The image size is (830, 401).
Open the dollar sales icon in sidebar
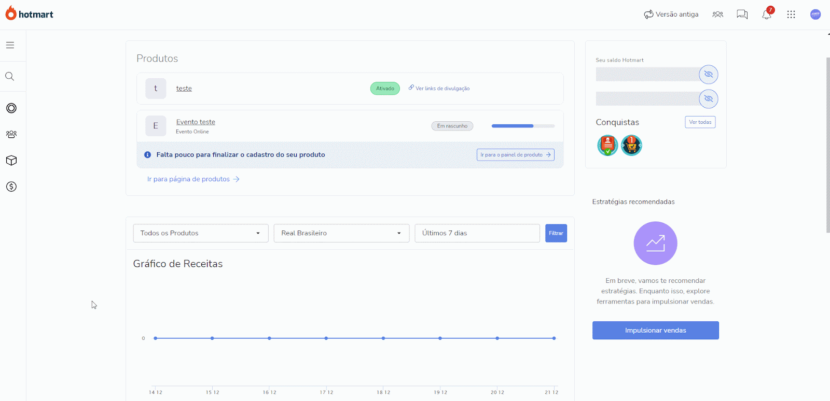point(11,187)
